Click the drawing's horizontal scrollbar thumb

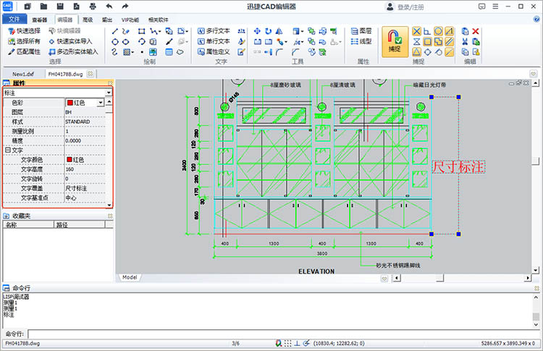[439, 278]
